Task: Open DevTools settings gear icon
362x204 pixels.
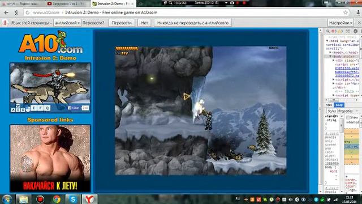Action: click(x=356, y=31)
